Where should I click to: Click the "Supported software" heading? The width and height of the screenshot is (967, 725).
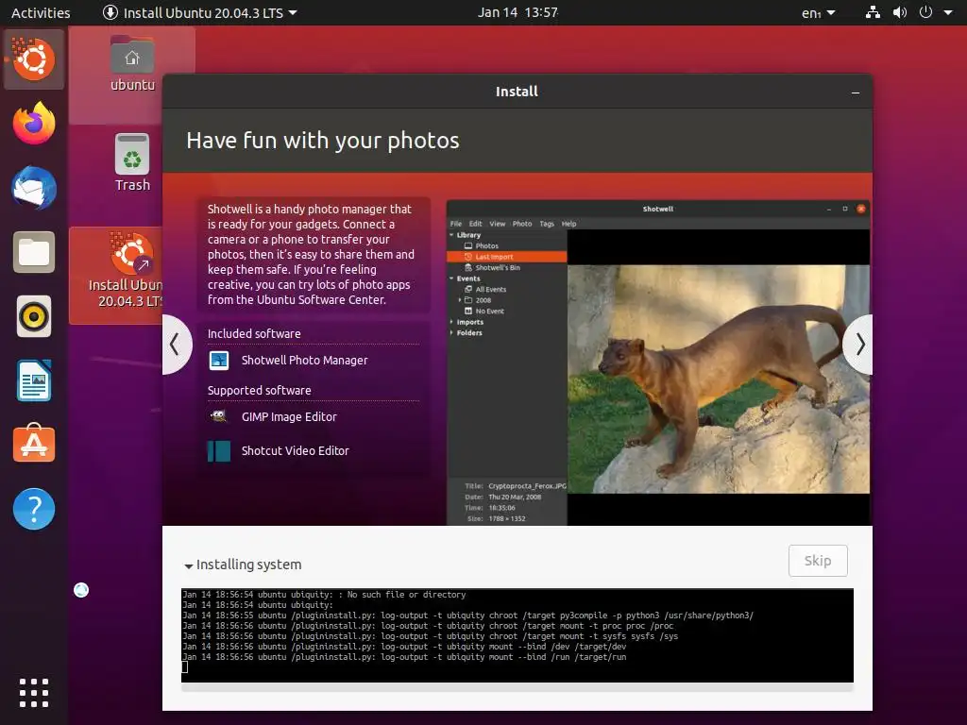pos(259,390)
